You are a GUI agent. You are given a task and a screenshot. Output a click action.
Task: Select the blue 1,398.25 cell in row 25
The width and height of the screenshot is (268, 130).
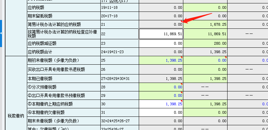pyautogui.click(x=161, y=60)
